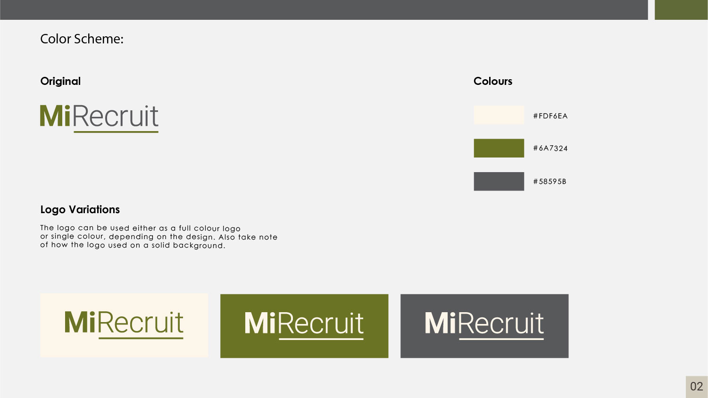Image resolution: width=708 pixels, height=398 pixels.
Task: Pick the dark grey #58595B swatch
Action: click(x=499, y=181)
